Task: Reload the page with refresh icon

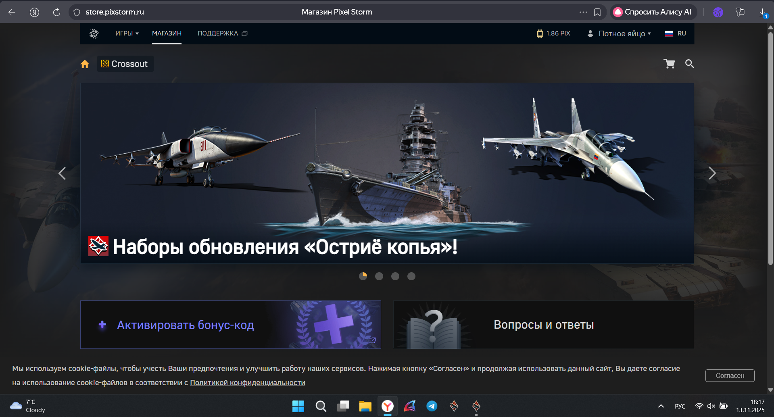Action: (x=56, y=12)
